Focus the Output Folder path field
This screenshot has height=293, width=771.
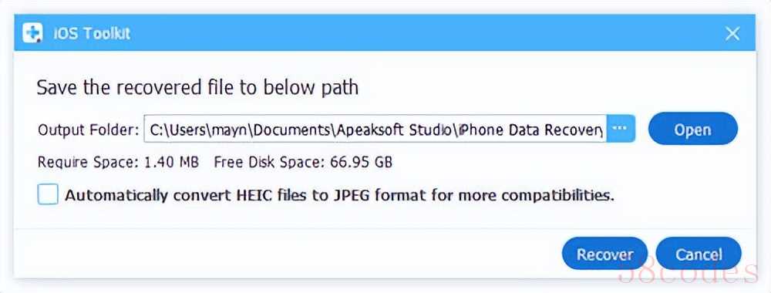click(375, 129)
